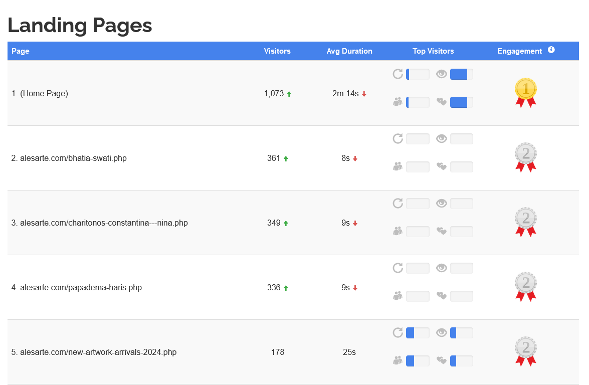The image size is (589, 385).
Task: Click refresh icon in papadema-haris row
Action: (x=398, y=268)
